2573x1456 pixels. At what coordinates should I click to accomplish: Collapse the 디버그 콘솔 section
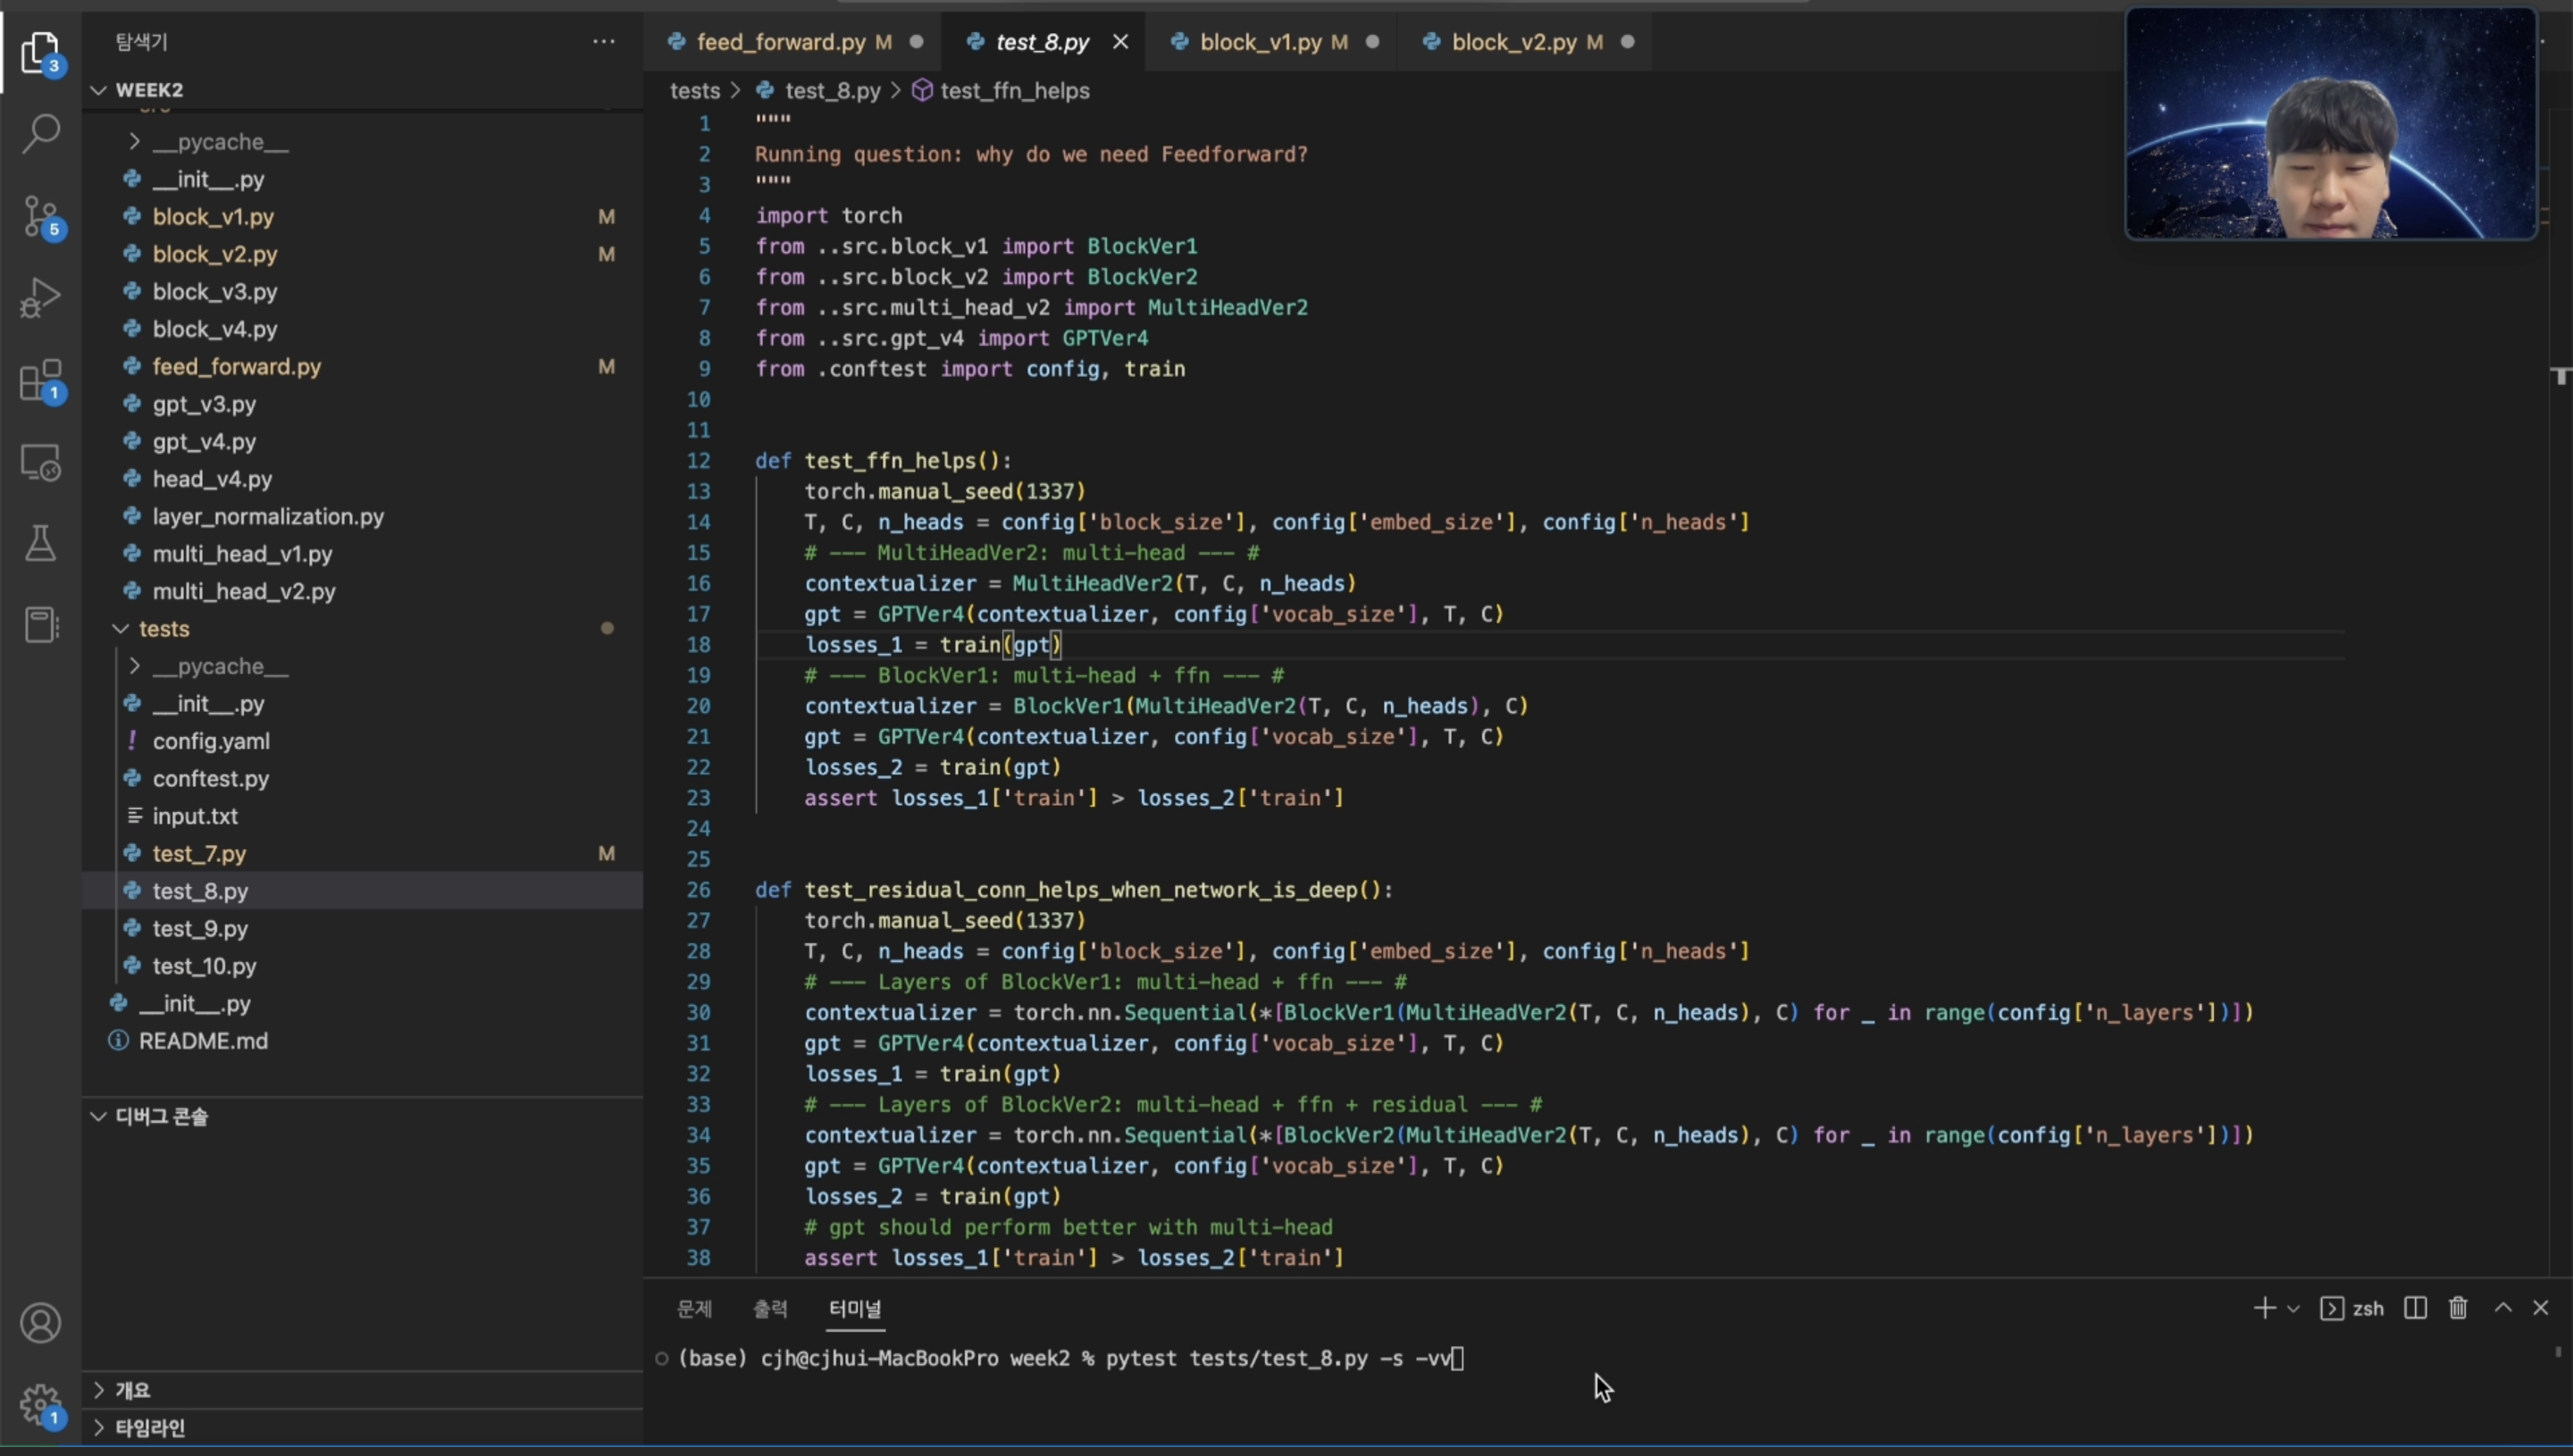coord(362,1116)
